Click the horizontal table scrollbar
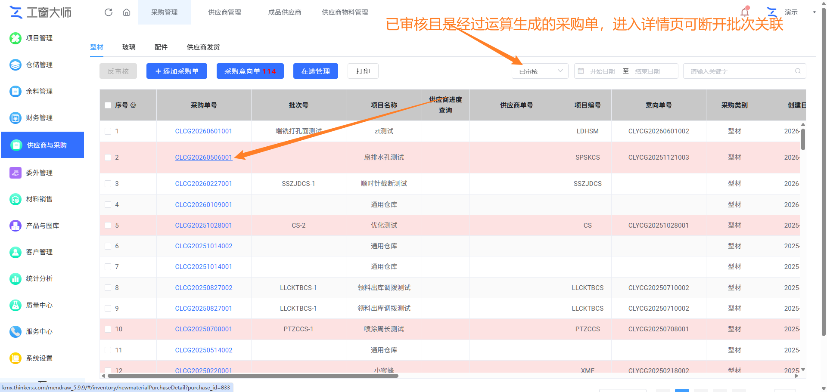Image resolution: width=827 pixels, height=392 pixels. pos(253,376)
